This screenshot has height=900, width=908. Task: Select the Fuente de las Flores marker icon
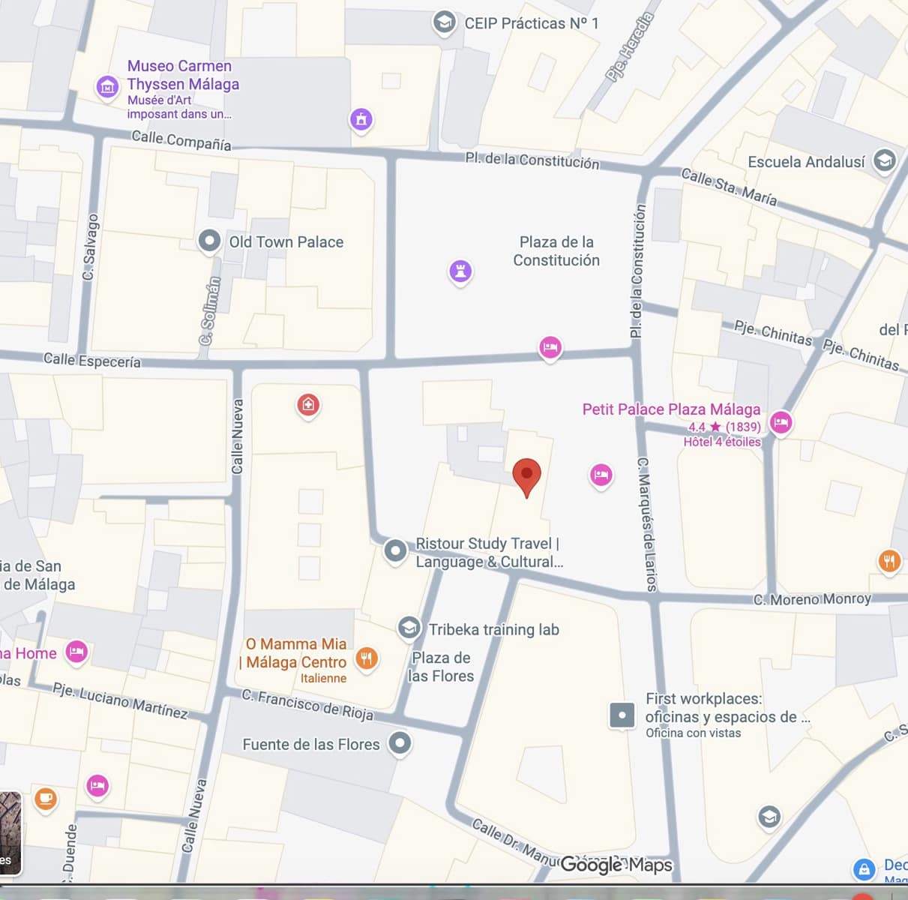point(400,743)
